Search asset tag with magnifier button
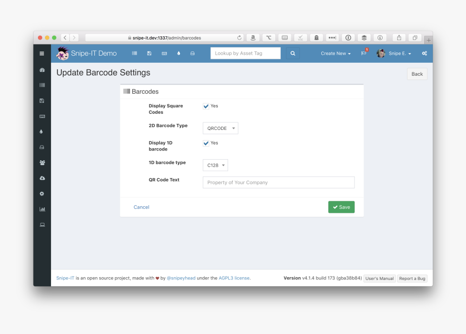 (x=293, y=54)
